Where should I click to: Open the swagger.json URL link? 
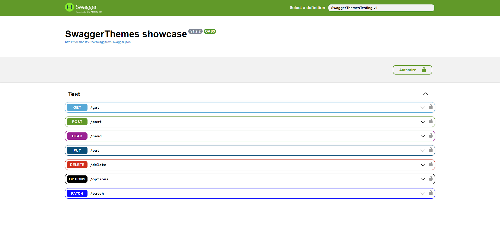pyautogui.click(x=98, y=42)
